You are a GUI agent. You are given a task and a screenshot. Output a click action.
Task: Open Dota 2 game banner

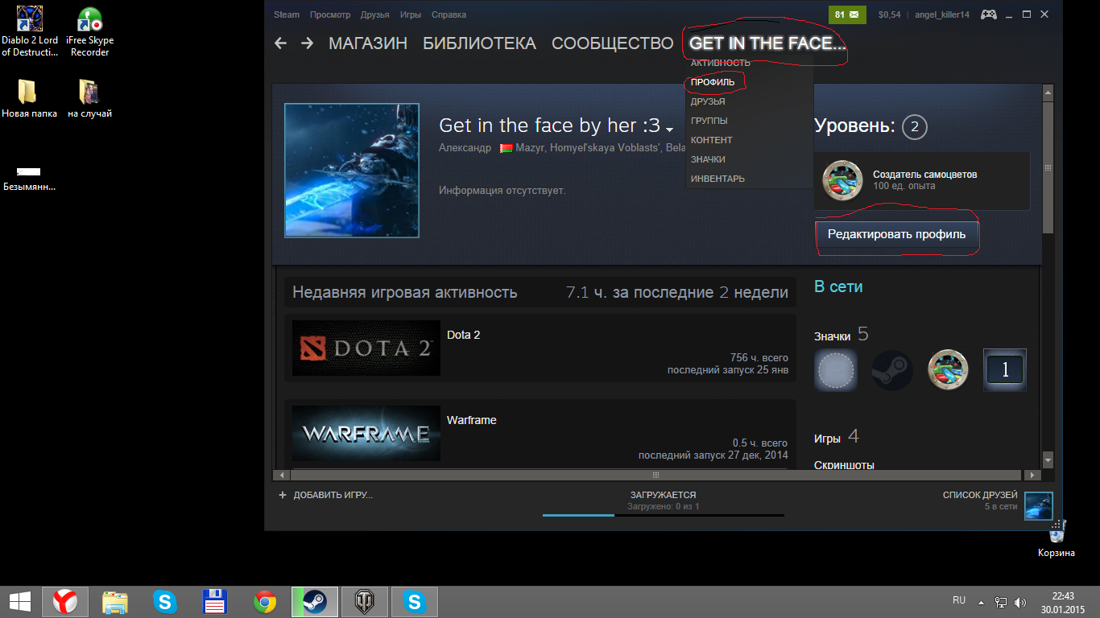click(x=366, y=348)
